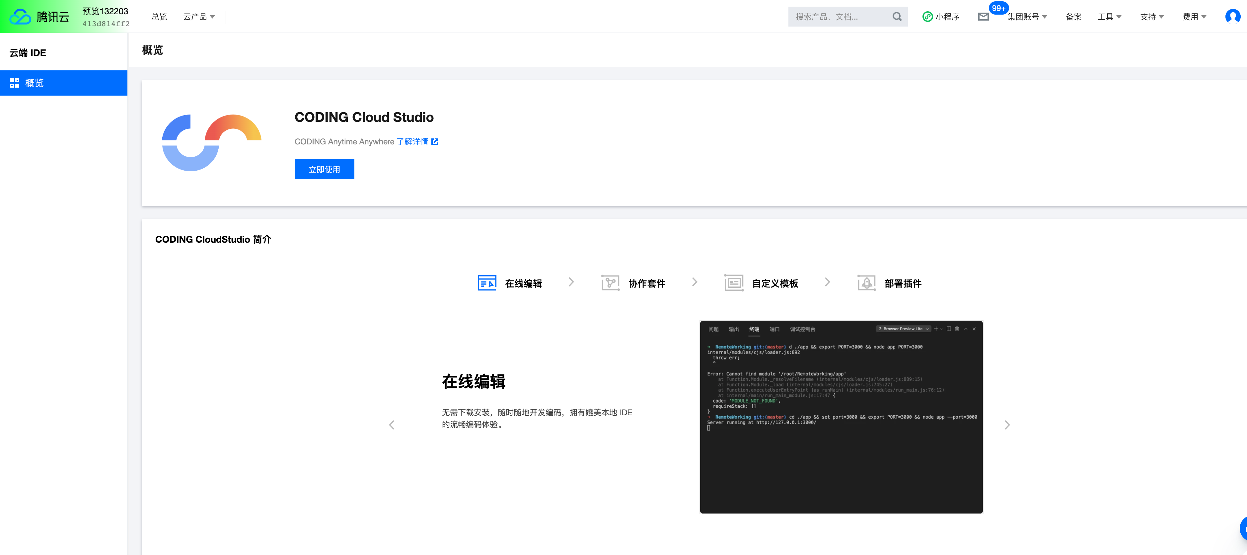Click the external link icon after 了解详情
Screen dimensions: 1247x555
coord(435,141)
